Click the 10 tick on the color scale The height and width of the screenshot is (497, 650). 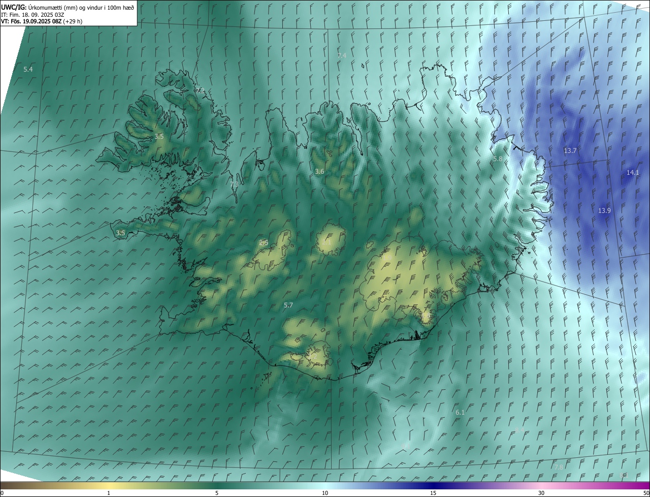[325, 493]
